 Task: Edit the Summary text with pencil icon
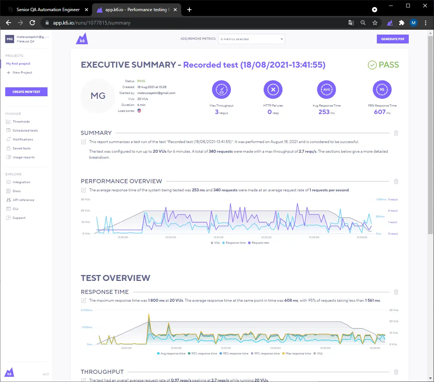coord(84,142)
